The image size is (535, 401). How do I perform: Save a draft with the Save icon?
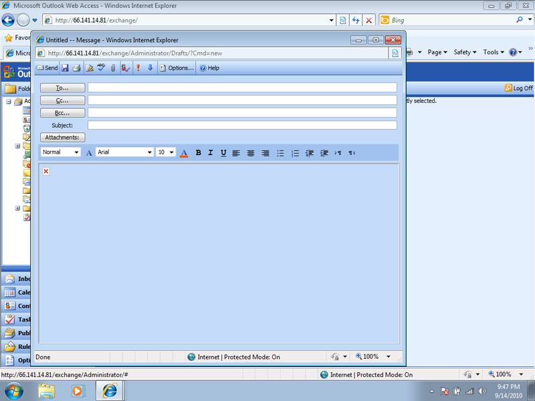[65, 68]
